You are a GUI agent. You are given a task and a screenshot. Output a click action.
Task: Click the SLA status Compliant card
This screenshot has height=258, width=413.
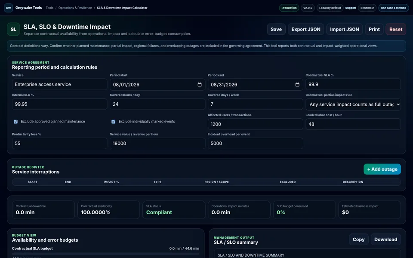point(174,210)
